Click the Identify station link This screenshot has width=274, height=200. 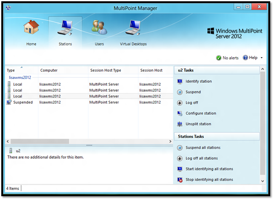pos(199,81)
